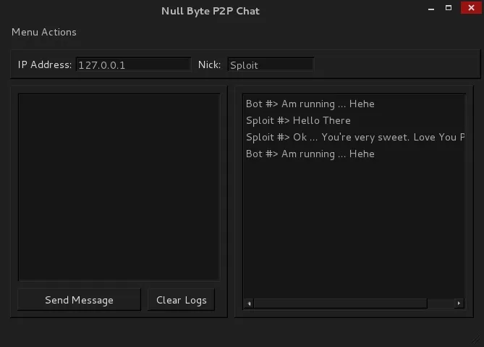
Task: Click the IP Address input field
Action: (134, 65)
